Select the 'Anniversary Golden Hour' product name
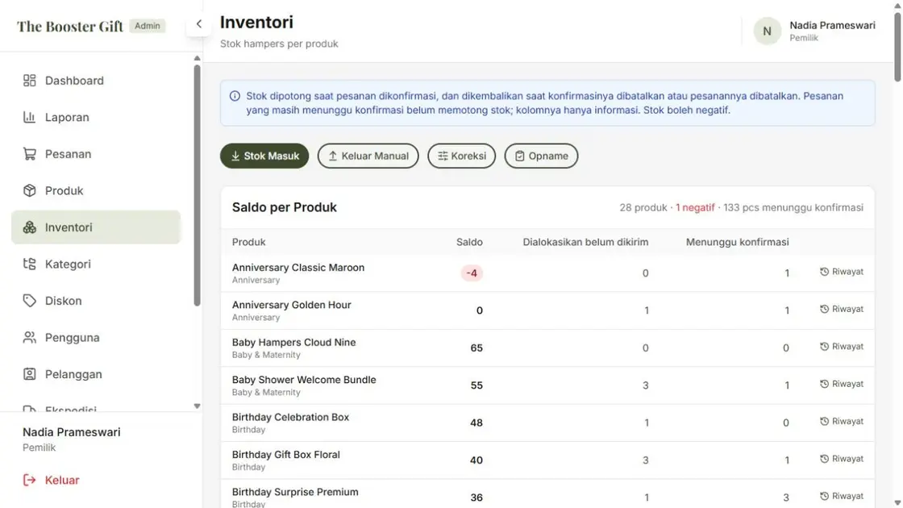Viewport: 903px width, 508px height. click(x=291, y=306)
